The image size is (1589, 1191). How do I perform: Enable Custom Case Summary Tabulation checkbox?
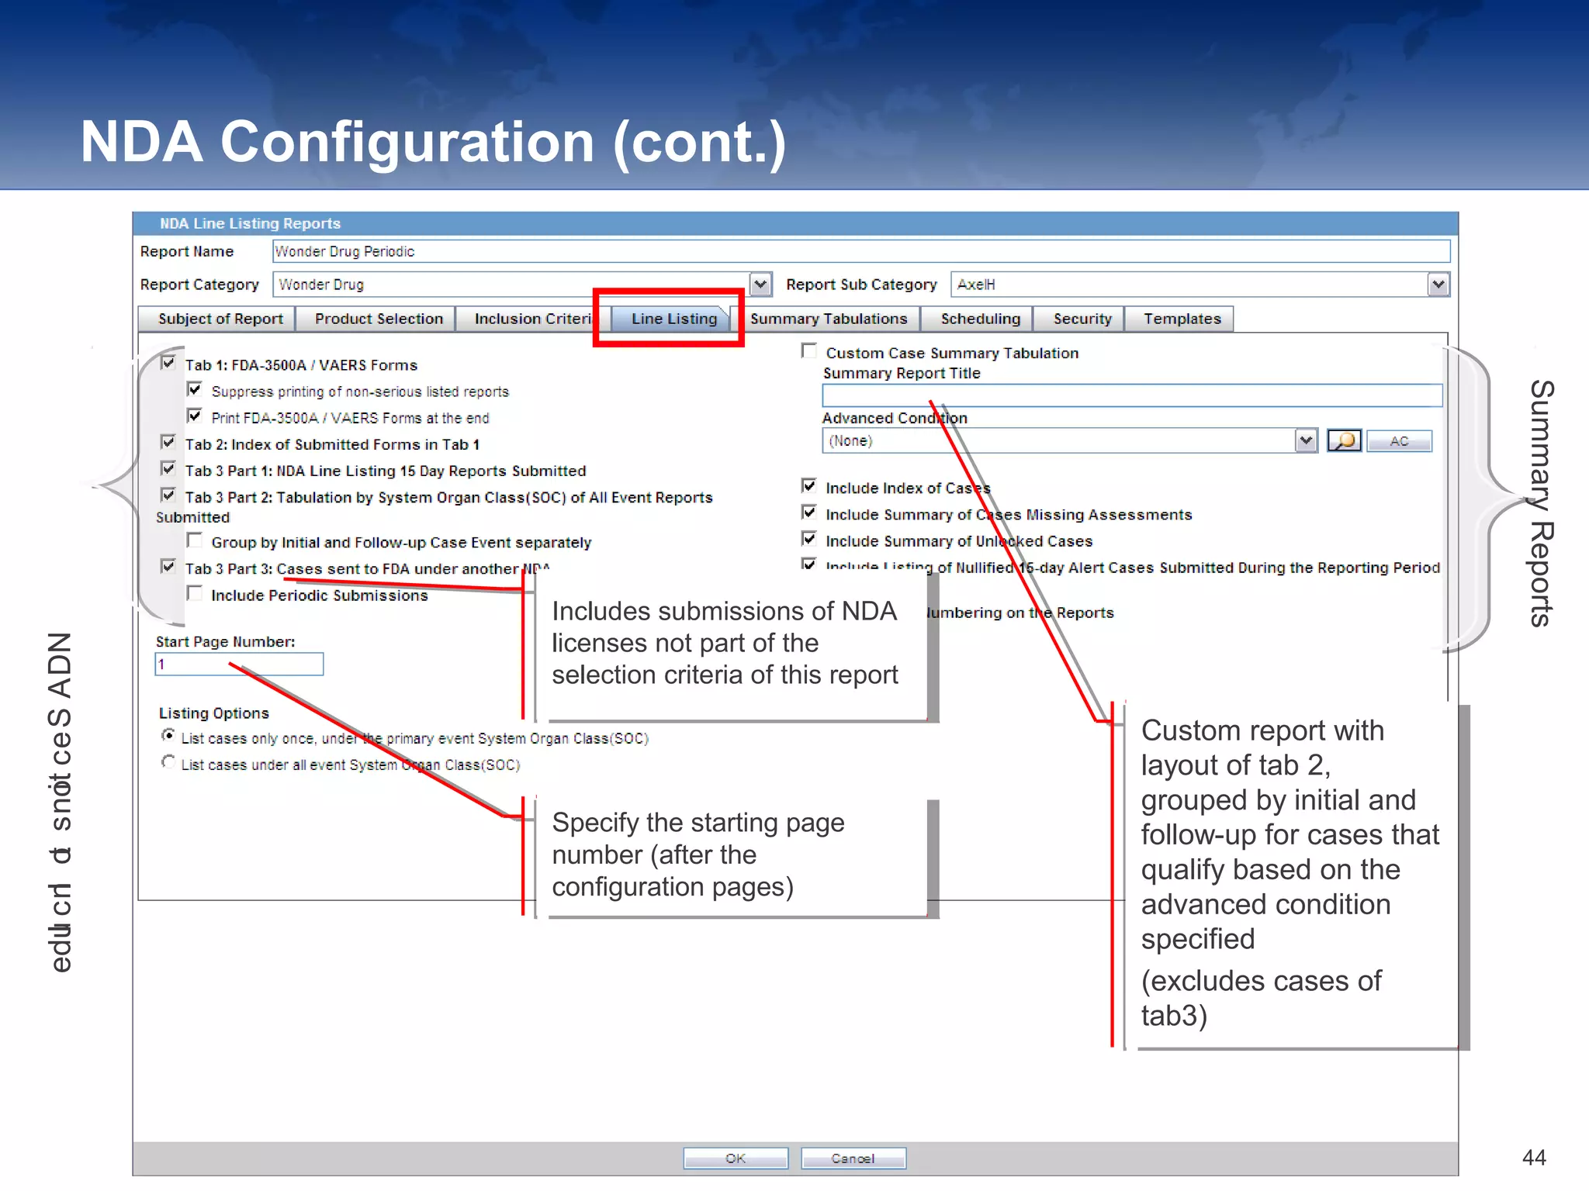pos(809,350)
